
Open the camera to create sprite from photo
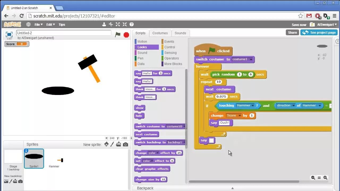pos(125,144)
